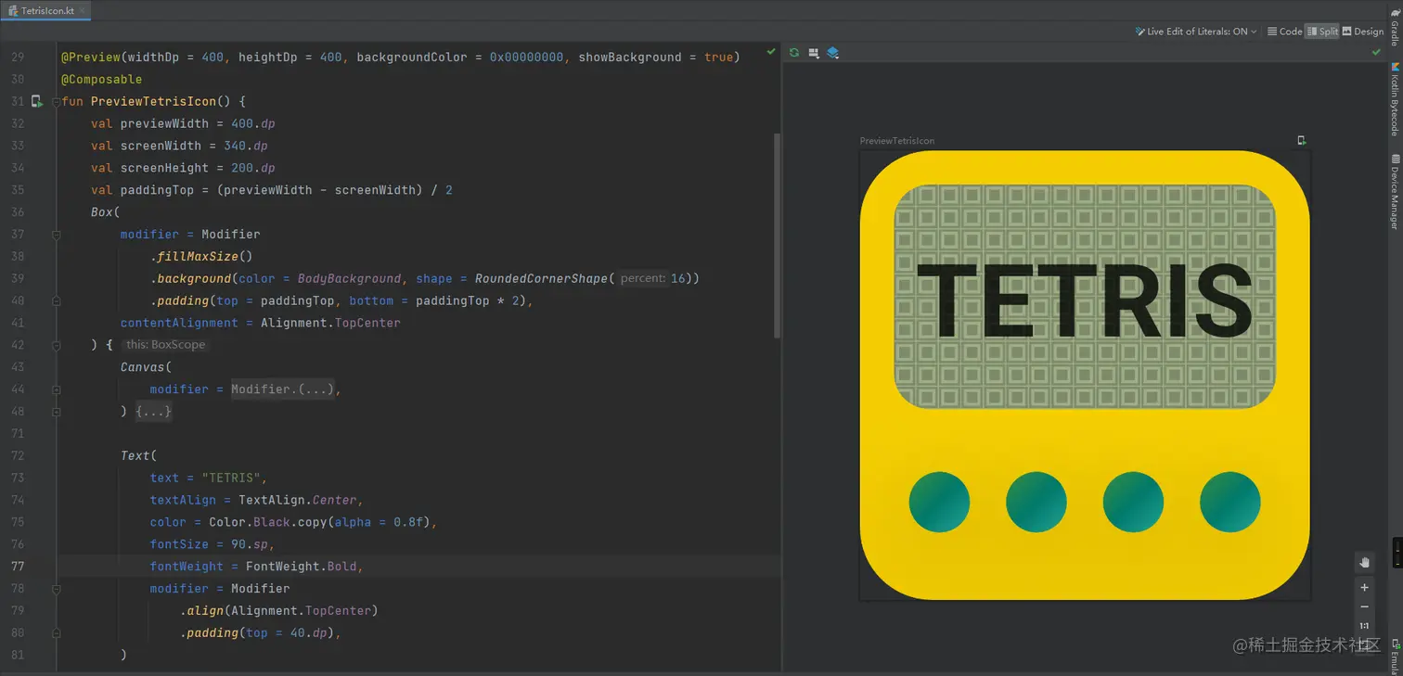Open the Device Manager tool window

pyautogui.click(x=1395, y=192)
